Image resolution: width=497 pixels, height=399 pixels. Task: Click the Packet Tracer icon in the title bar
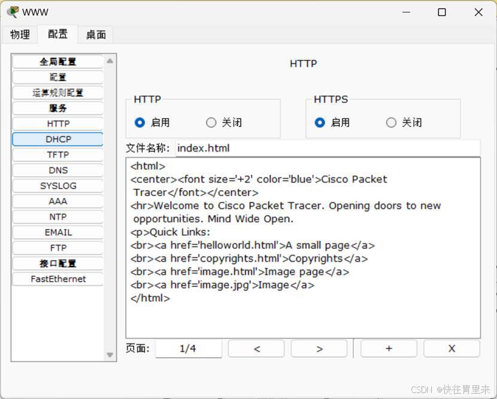(13, 12)
